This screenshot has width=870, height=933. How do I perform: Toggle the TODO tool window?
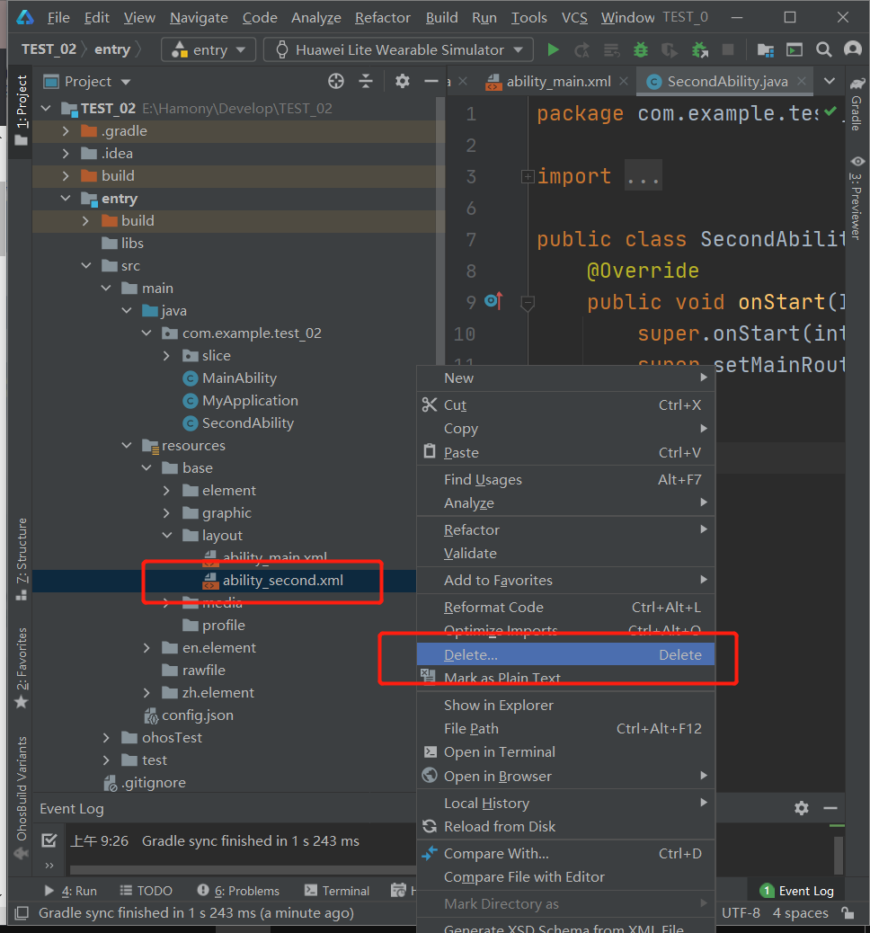146,890
